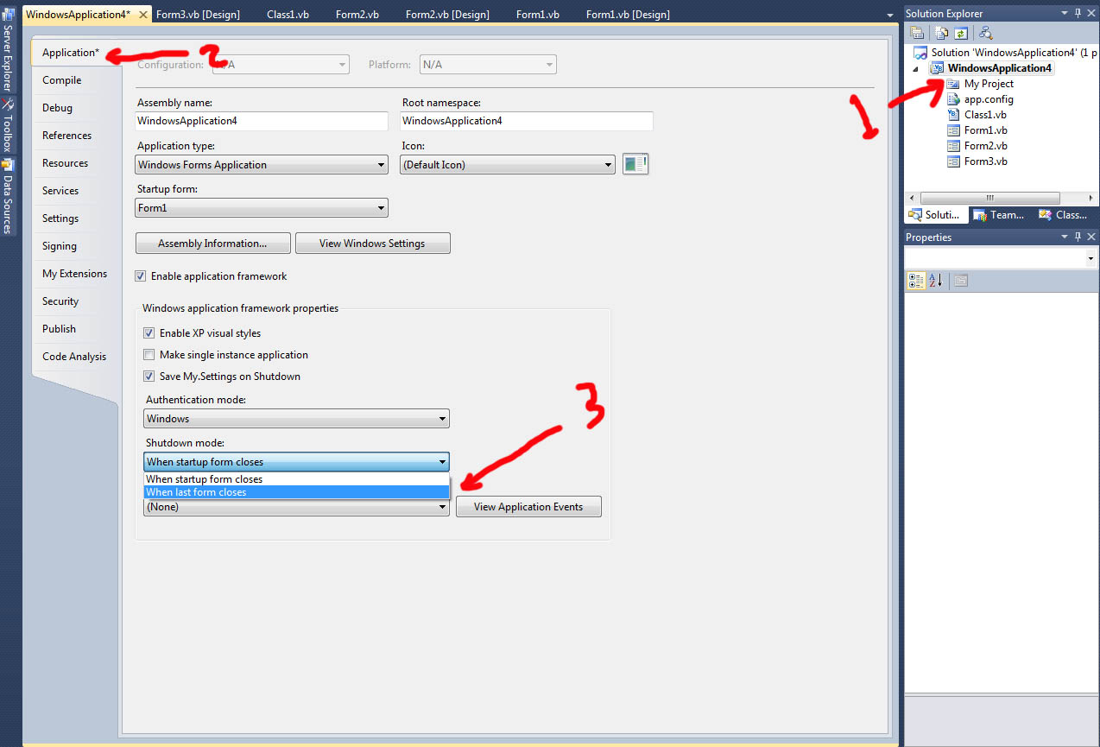Click the Solution Explorer horizontal scrollbar
This screenshot has height=747, width=1100.
pos(989,198)
